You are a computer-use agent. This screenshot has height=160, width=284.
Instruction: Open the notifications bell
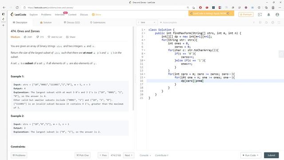[268, 15]
